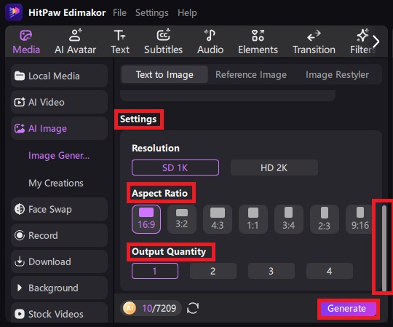
Task: Select SD 1K resolution
Action: [175, 168]
